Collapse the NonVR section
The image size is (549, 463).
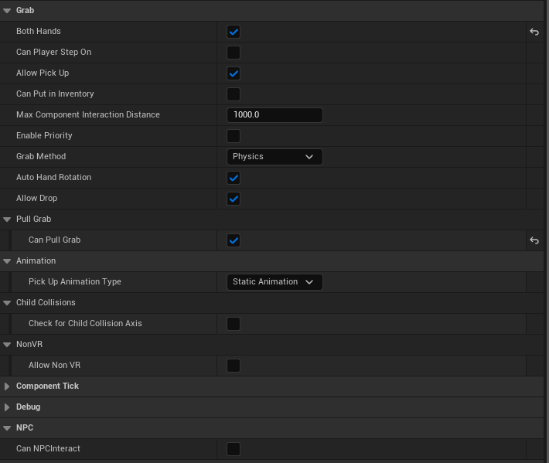click(7, 345)
